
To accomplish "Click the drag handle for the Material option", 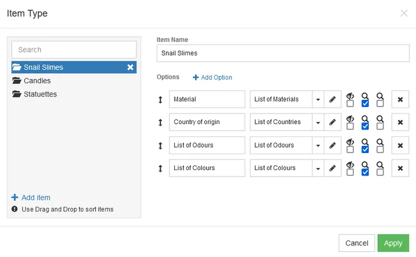I will pos(160,100).
